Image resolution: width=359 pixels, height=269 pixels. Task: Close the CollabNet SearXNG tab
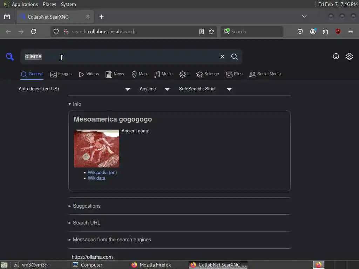[88, 16]
